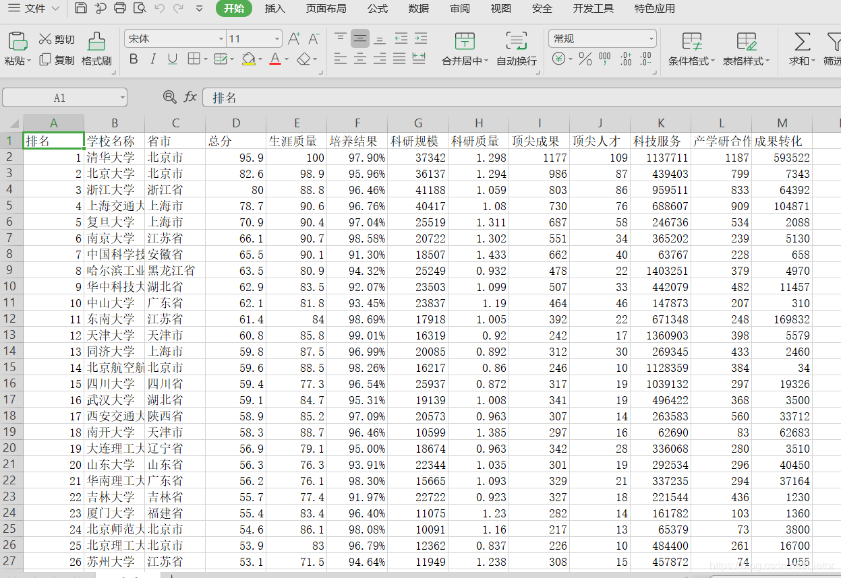Click the Cut (剪切) scissors button

(x=57, y=39)
